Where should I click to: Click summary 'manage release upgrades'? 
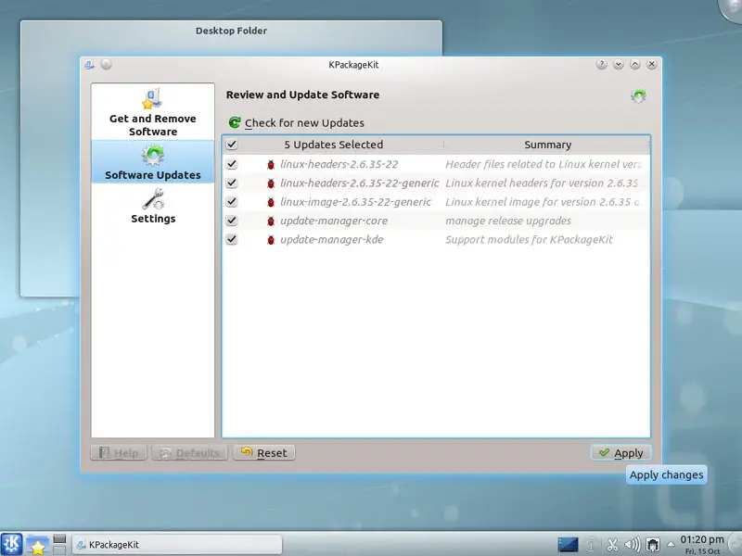507,221
